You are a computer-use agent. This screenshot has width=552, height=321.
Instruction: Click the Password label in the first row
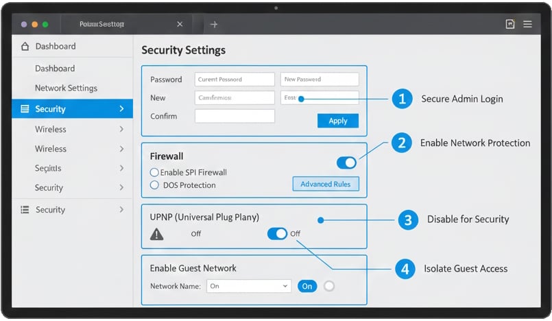[x=166, y=80]
